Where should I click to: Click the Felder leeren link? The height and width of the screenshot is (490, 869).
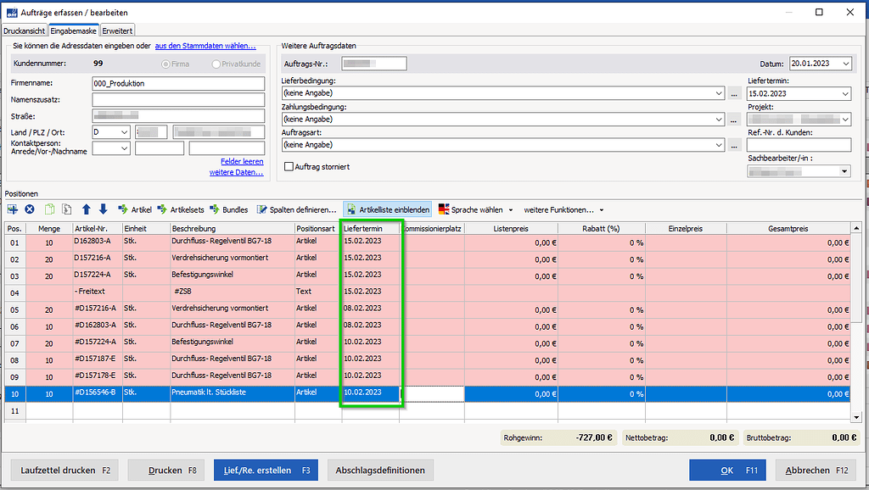click(x=242, y=161)
